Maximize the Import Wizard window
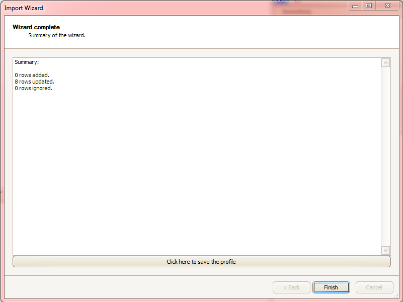The height and width of the screenshot is (302, 403). point(369,6)
